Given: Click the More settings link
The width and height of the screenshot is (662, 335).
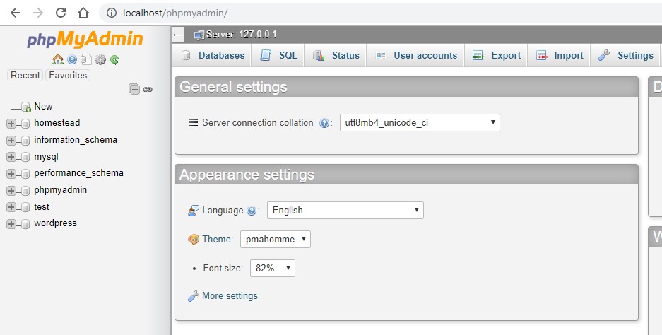Looking at the screenshot, I should point(230,295).
